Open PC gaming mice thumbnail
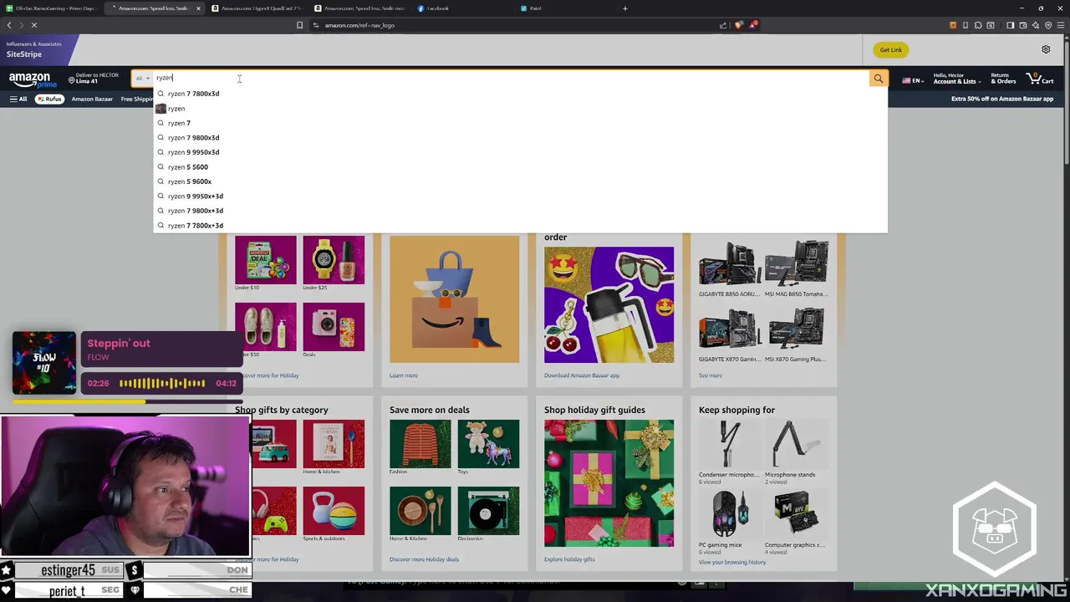The height and width of the screenshot is (602, 1070). click(x=729, y=513)
